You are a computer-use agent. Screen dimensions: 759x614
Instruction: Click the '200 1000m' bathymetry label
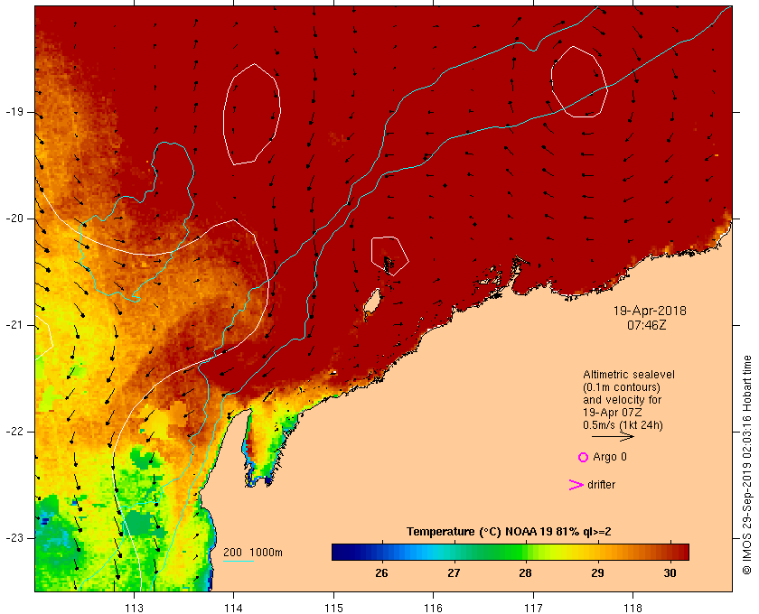click(x=253, y=553)
